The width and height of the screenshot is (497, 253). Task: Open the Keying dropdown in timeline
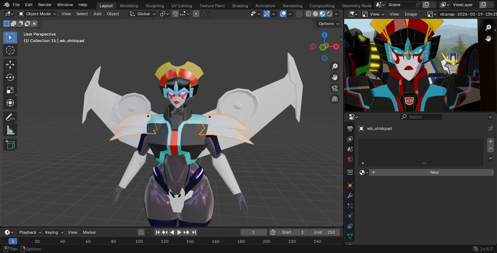[54, 232]
